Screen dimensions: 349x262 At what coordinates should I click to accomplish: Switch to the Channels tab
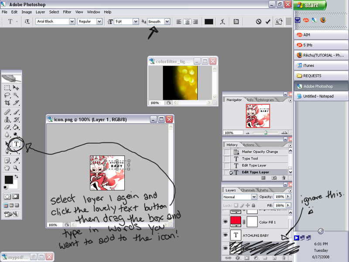tap(248, 190)
